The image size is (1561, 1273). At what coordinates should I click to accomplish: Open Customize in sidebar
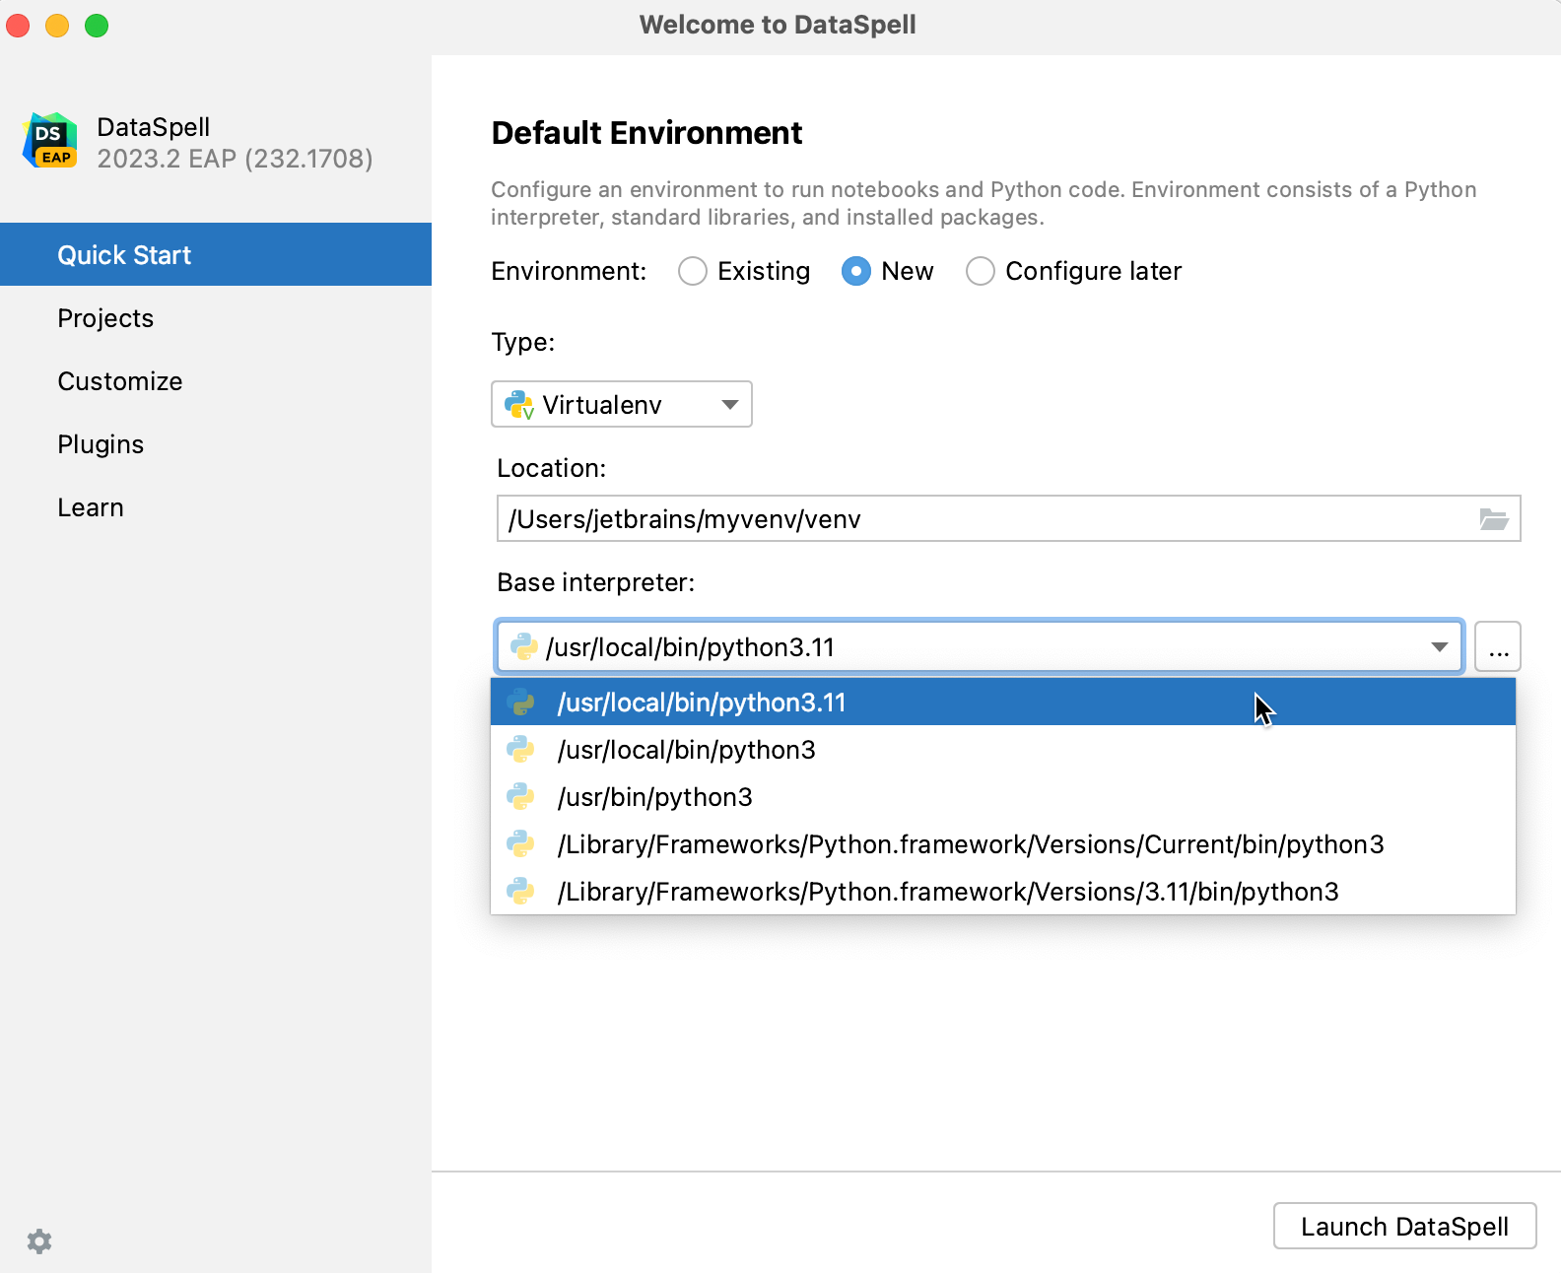point(216,381)
